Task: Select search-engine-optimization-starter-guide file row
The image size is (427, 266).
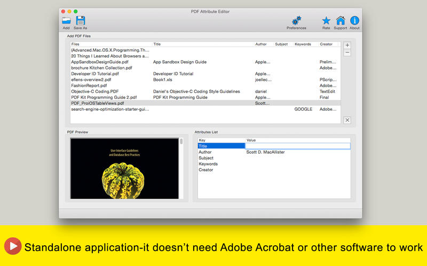Action: [205, 109]
